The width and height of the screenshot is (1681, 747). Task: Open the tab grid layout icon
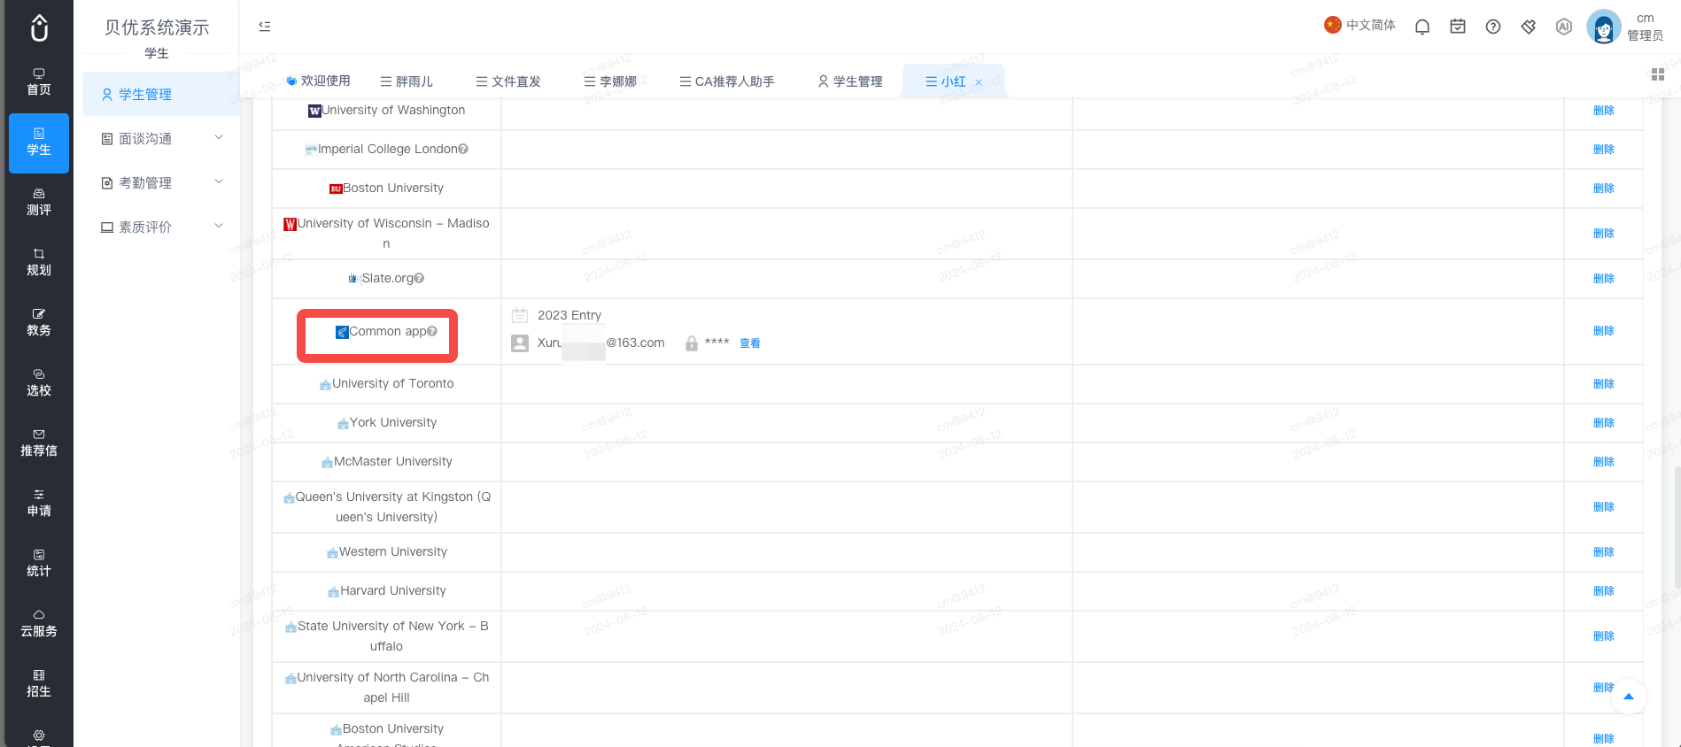click(1658, 74)
